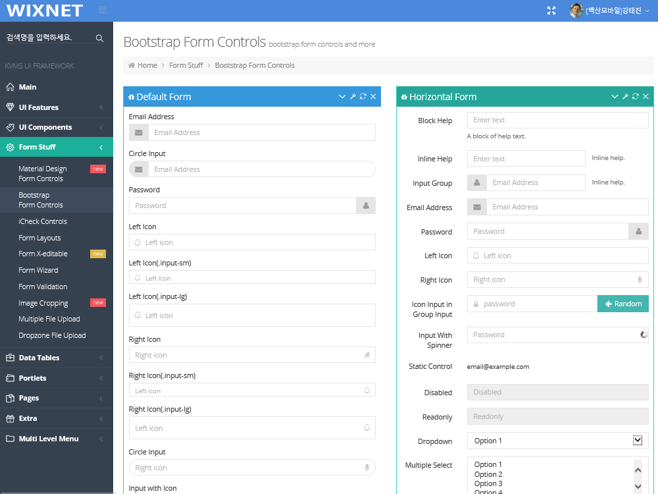Screen dimensions: 658x494
Task: Expand the UI Components menu
Action: tap(57, 127)
